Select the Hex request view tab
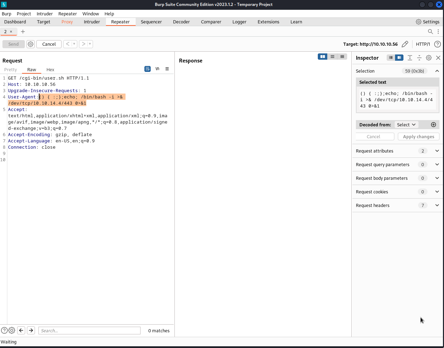This screenshot has width=444, height=348. [x=50, y=69]
